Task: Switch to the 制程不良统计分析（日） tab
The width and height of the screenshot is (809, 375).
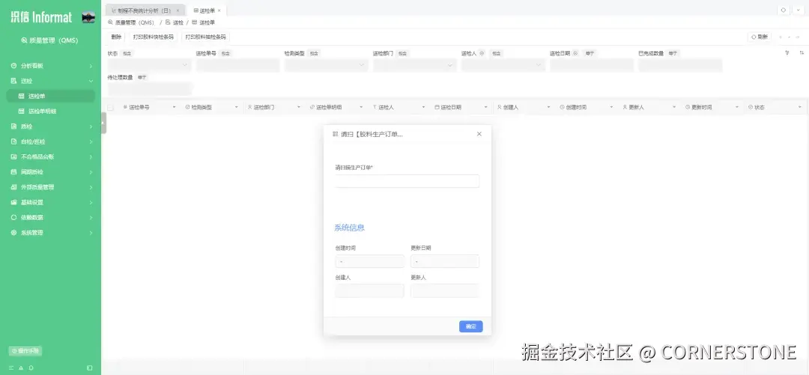Action: tap(144, 10)
